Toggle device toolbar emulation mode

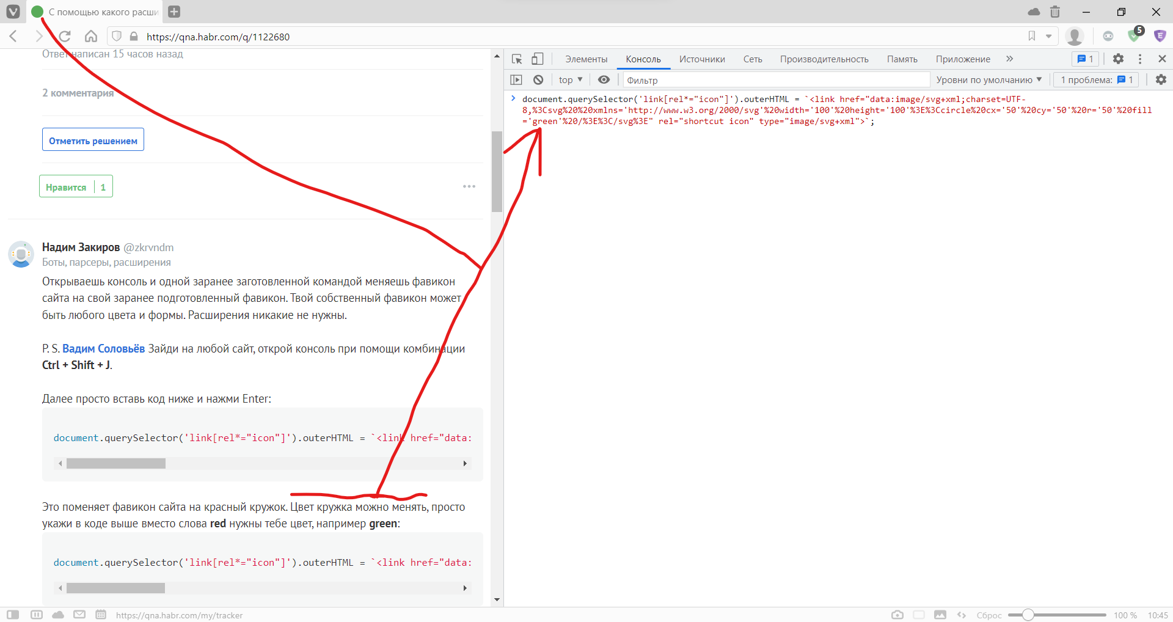tap(537, 59)
